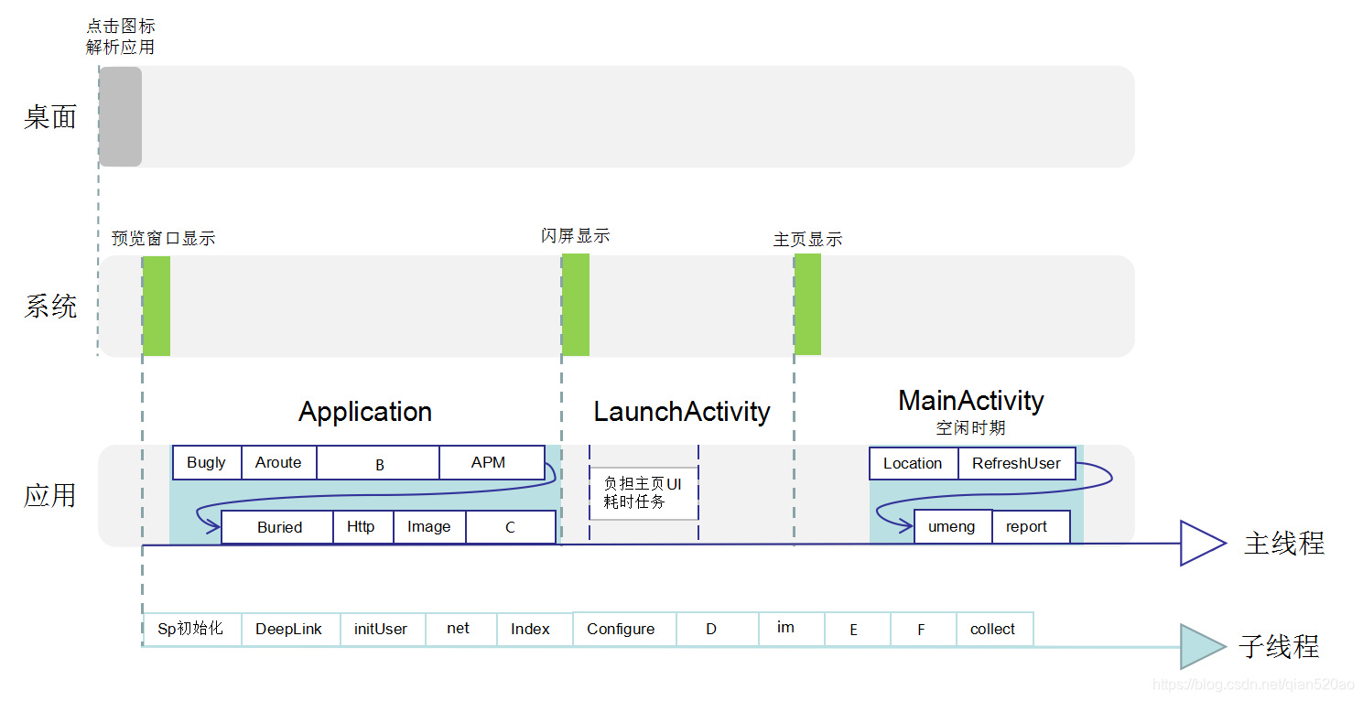Click the 主页显示 label
The width and height of the screenshot is (1363, 701).
point(807,240)
